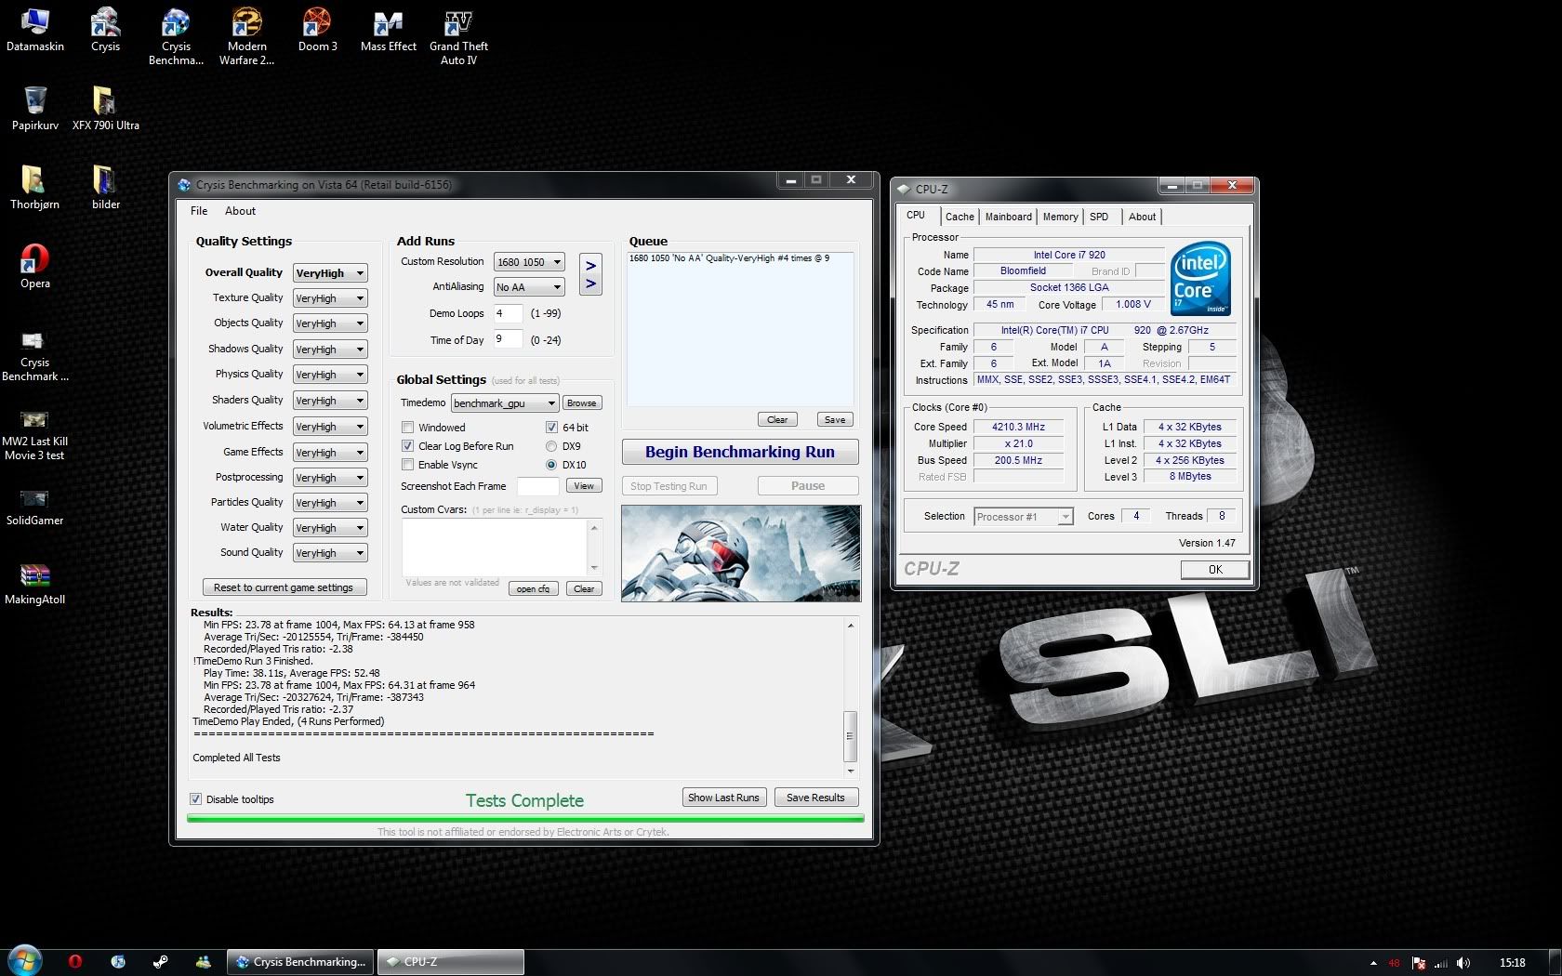This screenshot has height=976, width=1562.
Task: Select MW2 Last Kill Movie 3 test file
Action: pos(34,435)
